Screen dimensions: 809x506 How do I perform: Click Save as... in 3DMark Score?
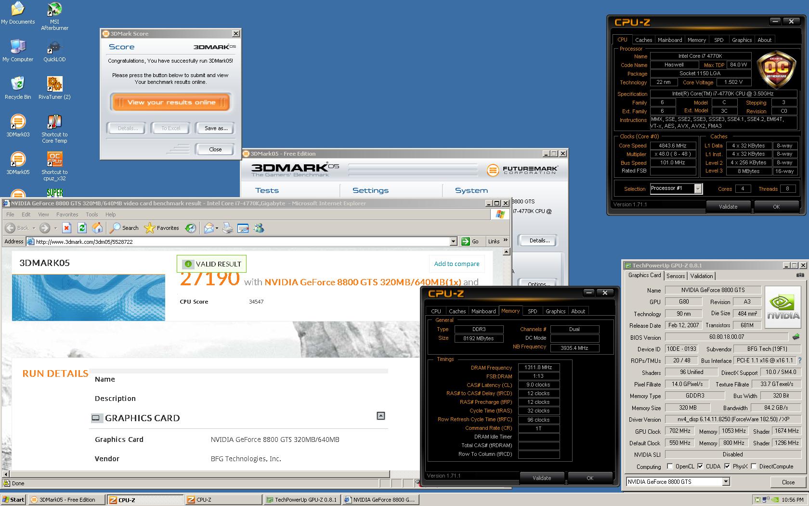216,128
